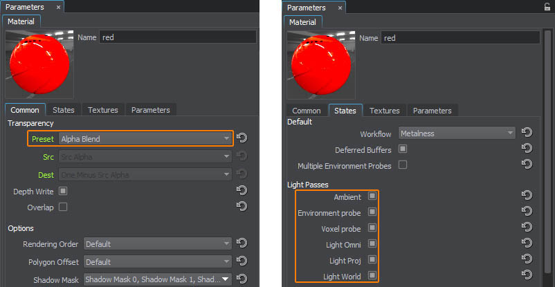
Task: Click the red material preview sphere on left
Action: click(40, 64)
